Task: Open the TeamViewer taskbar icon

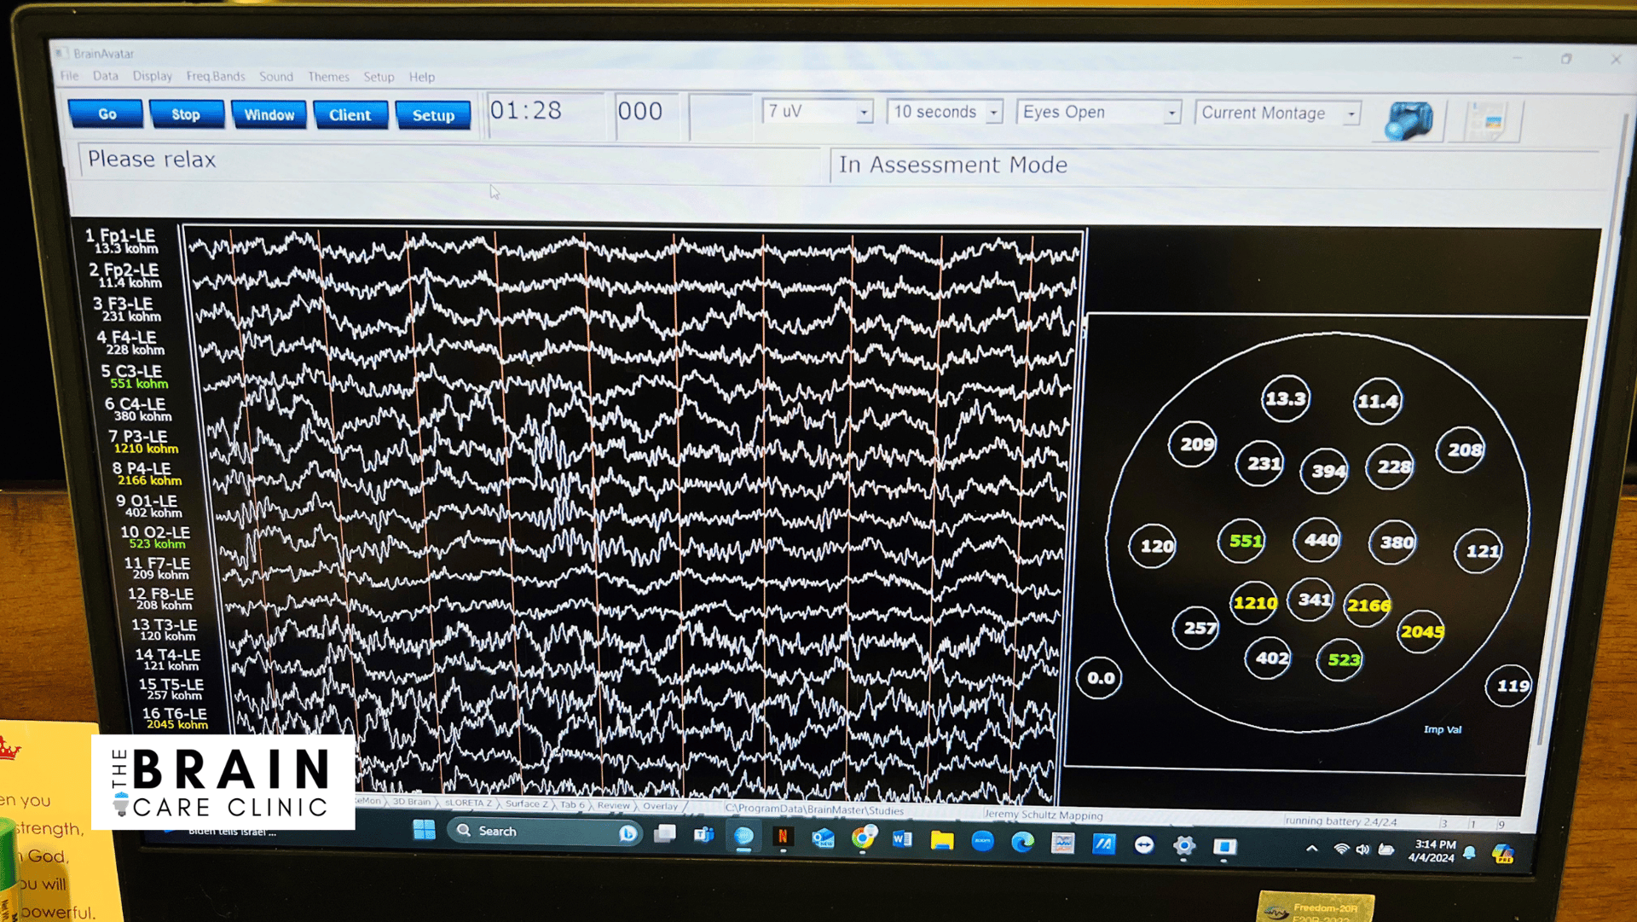Action: tap(1144, 844)
